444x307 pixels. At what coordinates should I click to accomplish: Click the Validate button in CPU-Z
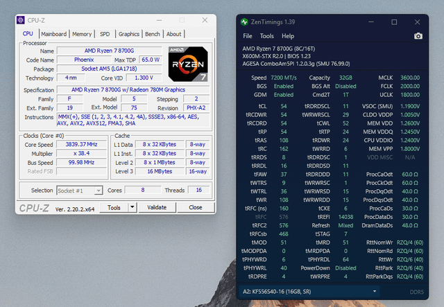point(157,207)
